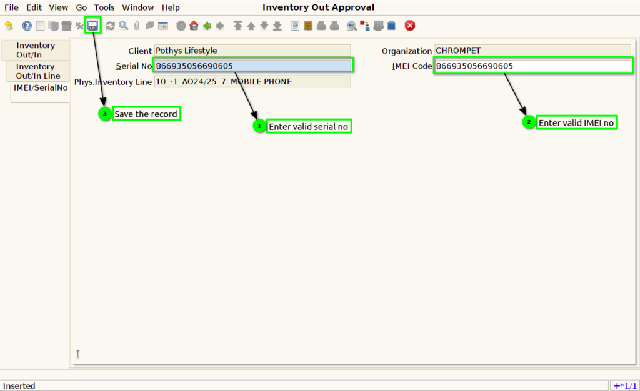Screen dimensions: 640x391
Task: Open the View menu
Action: pos(58,7)
